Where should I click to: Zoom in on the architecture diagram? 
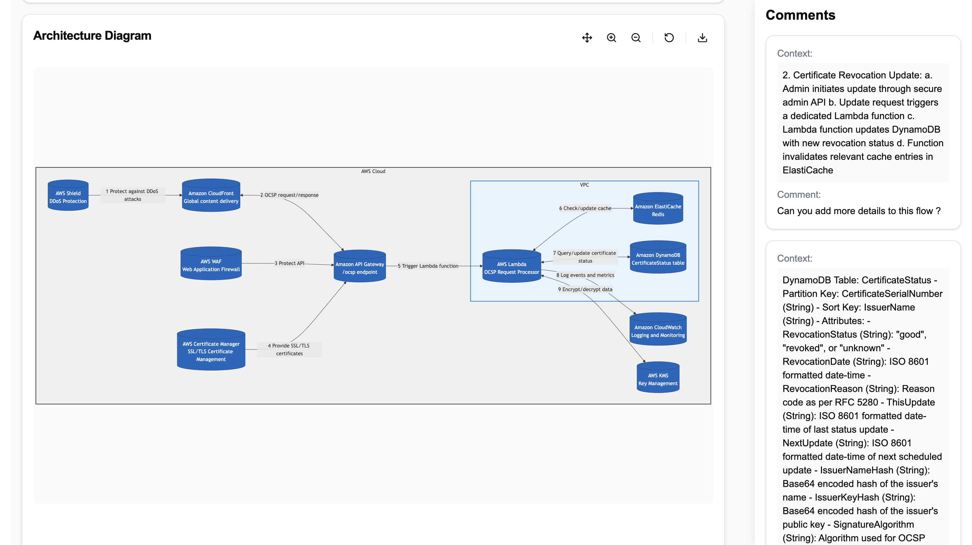click(611, 38)
